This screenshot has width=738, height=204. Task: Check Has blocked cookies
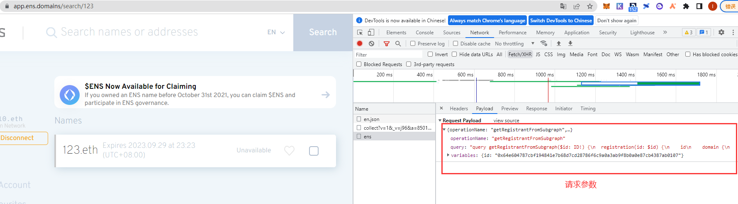[x=688, y=54]
